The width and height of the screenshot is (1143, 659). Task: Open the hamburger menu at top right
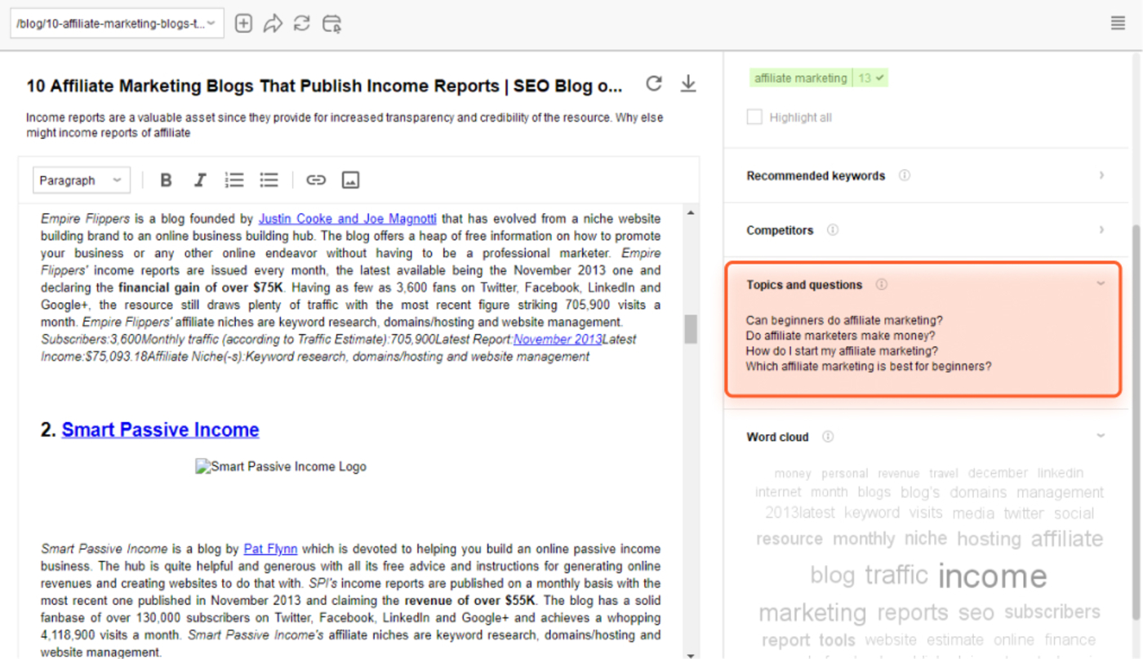click(x=1118, y=23)
